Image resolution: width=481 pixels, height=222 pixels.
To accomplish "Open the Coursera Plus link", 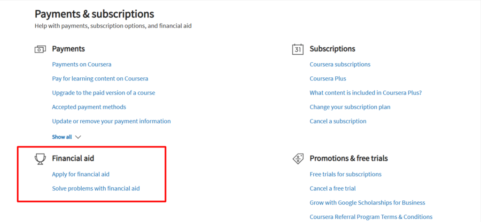I will coord(328,79).
